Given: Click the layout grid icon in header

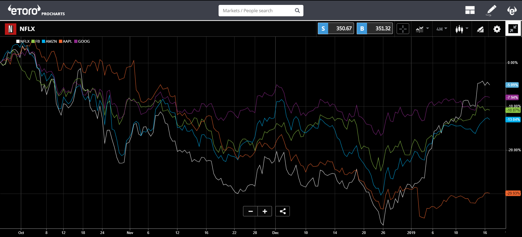Looking at the screenshot, I should pyautogui.click(x=470, y=10).
